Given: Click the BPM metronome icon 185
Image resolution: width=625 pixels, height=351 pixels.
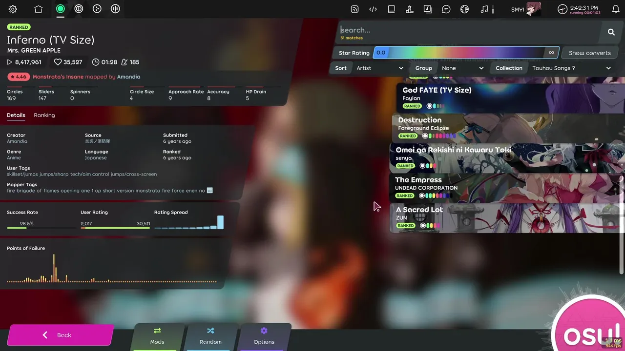Looking at the screenshot, I should 124,62.
